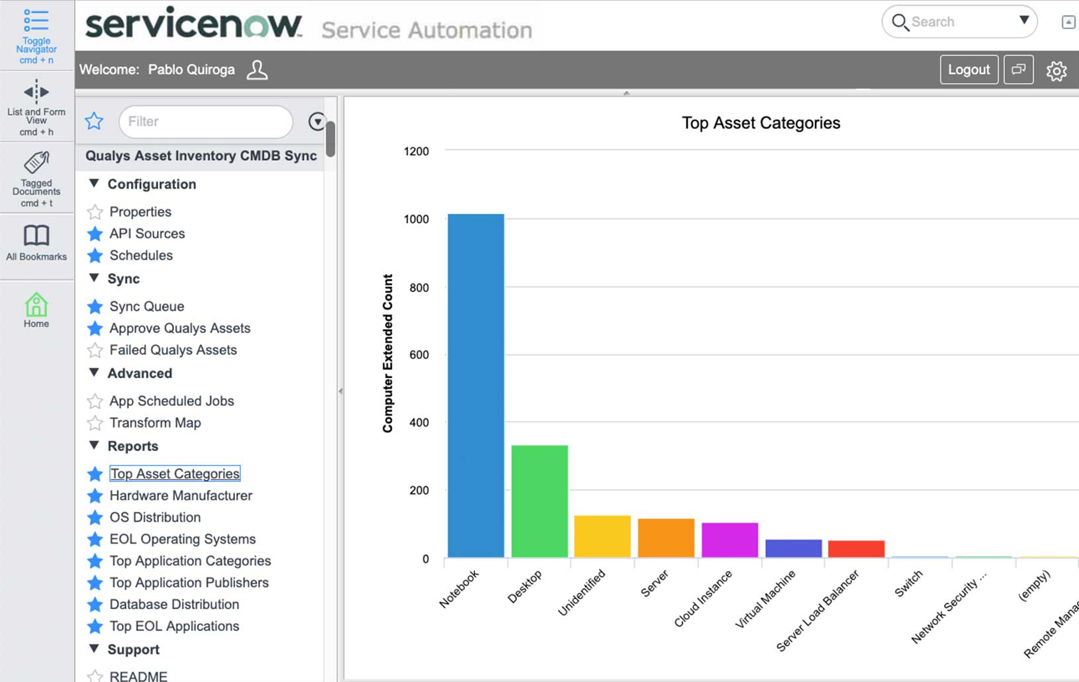Toggle favorite star for Approve Qualys Assets

95,328
